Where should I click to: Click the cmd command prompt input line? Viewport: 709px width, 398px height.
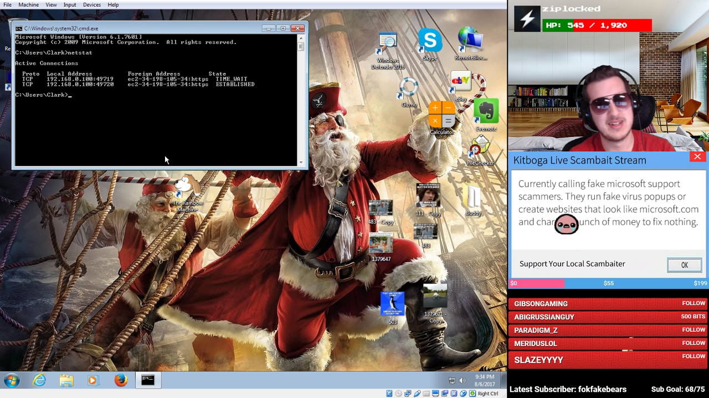pos(43,95)
